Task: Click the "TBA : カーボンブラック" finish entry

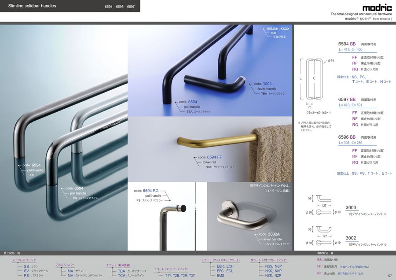Action: [132, 271]
